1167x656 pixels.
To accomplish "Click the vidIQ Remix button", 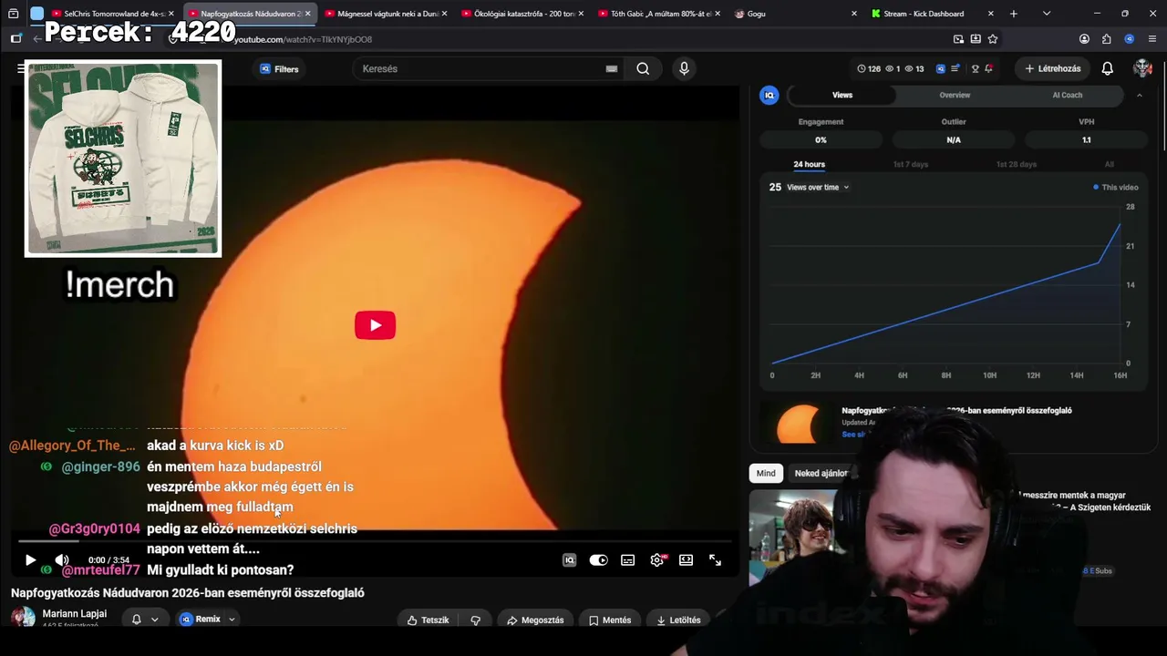I will pos(200,620).
